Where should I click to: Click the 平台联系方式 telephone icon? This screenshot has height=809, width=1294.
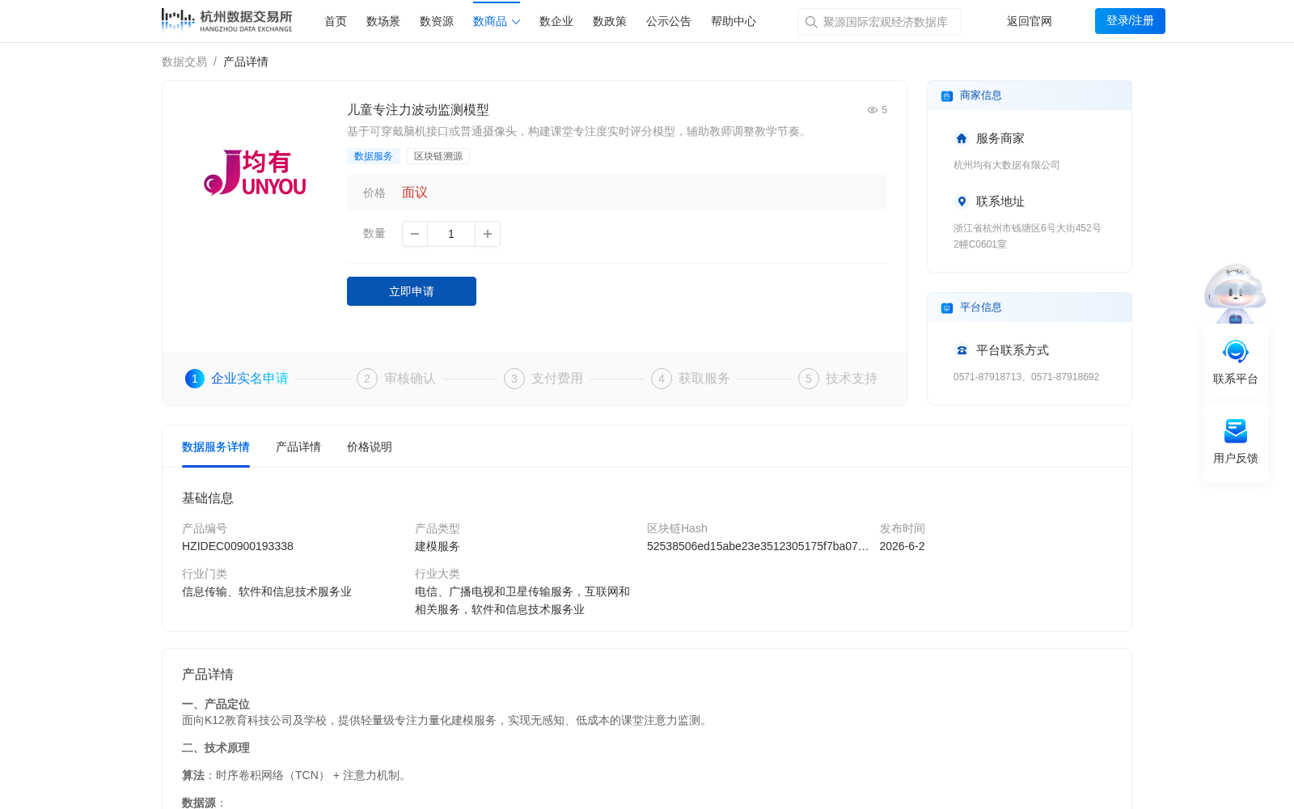point(962,350)
